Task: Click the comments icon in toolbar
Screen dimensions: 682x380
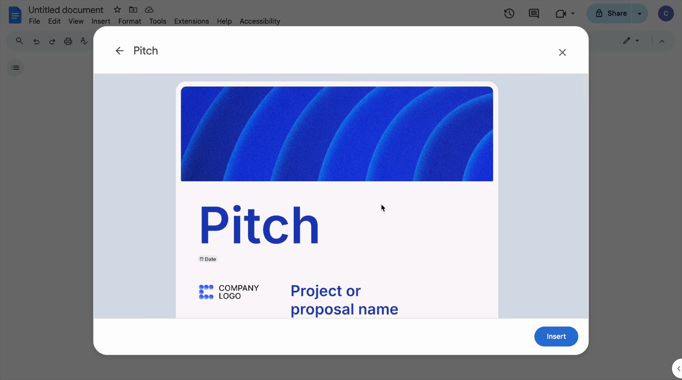Action: [534, 13]
